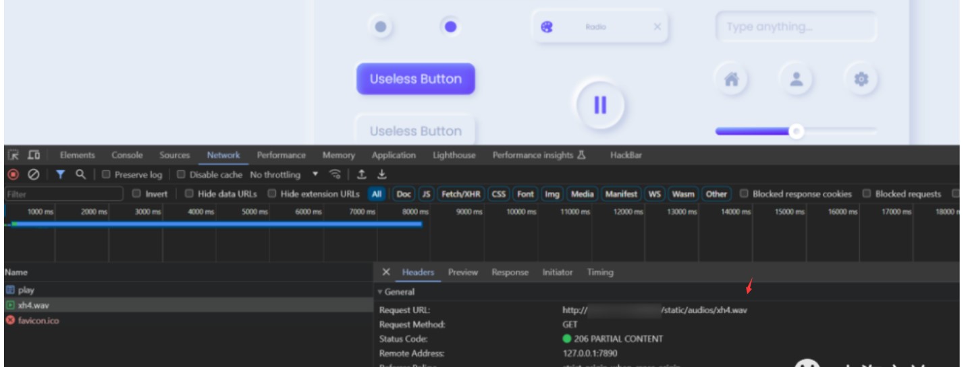Open the Timing tab of request
Viewport: 966px width, 367px height.
(600, 272)
